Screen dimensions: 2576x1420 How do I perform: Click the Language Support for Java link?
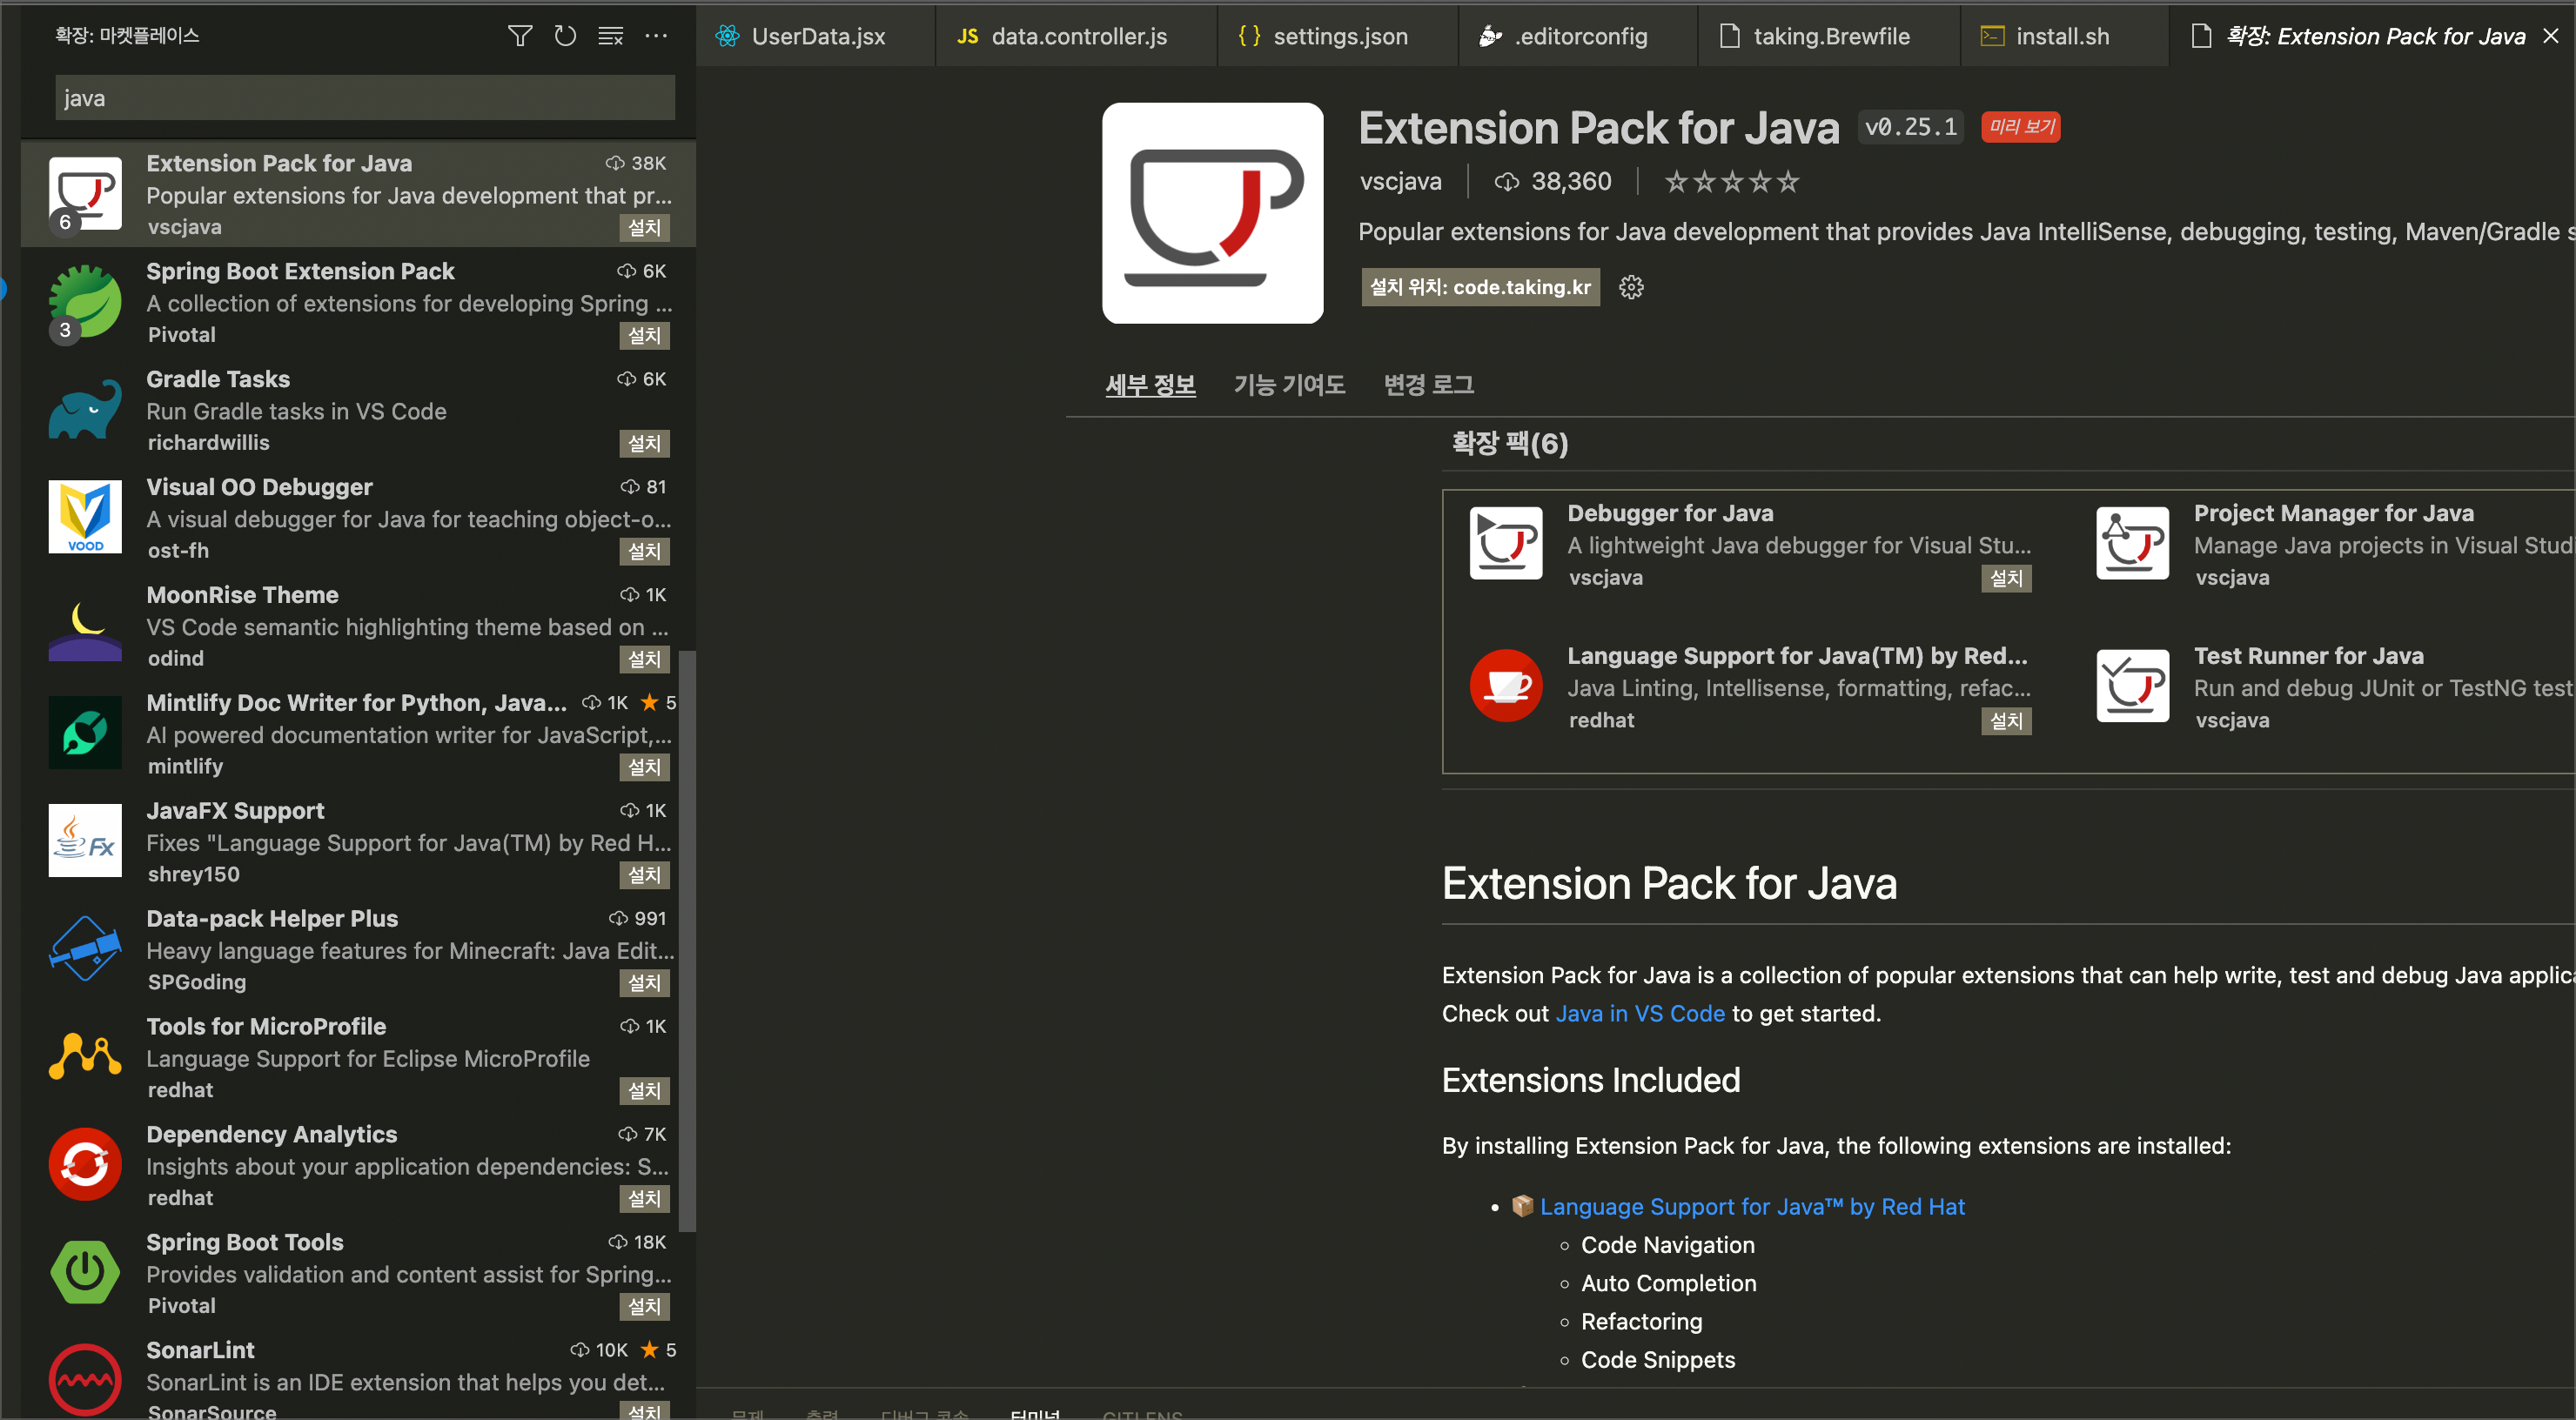1751,1206
